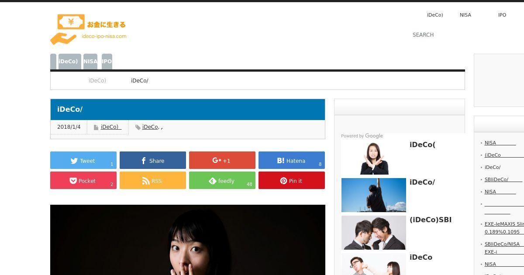Image resolution: width=524 pixels, height=275 pixels.
Task: Click the tag icon beside iDeCo tag
Action: (138, 127)
